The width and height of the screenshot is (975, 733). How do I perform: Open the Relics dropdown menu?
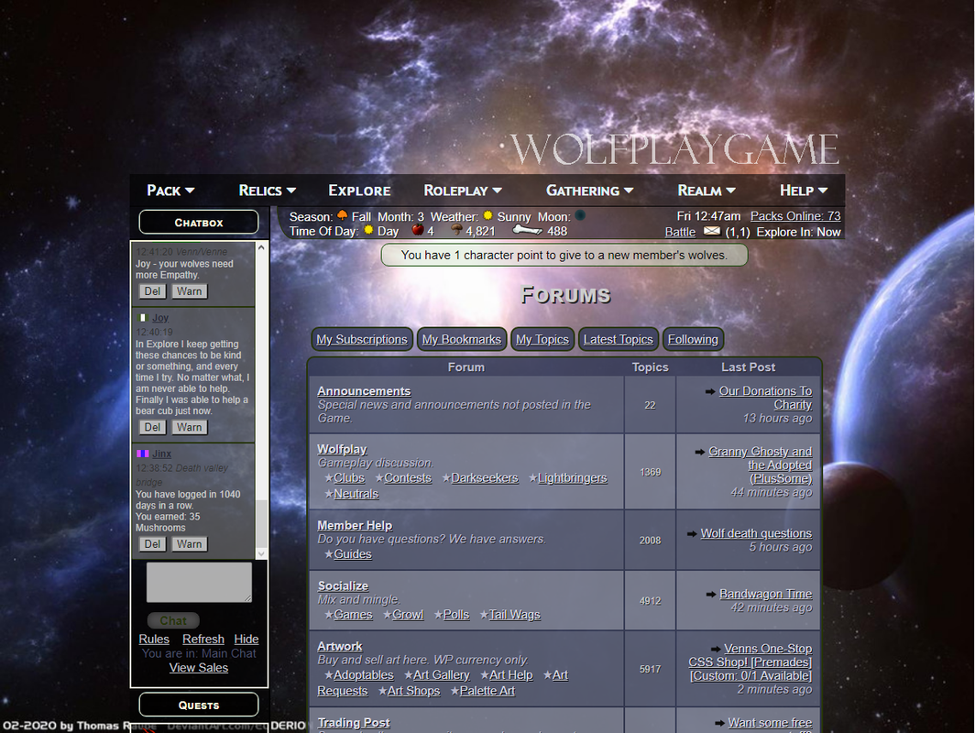click(267, 191)
